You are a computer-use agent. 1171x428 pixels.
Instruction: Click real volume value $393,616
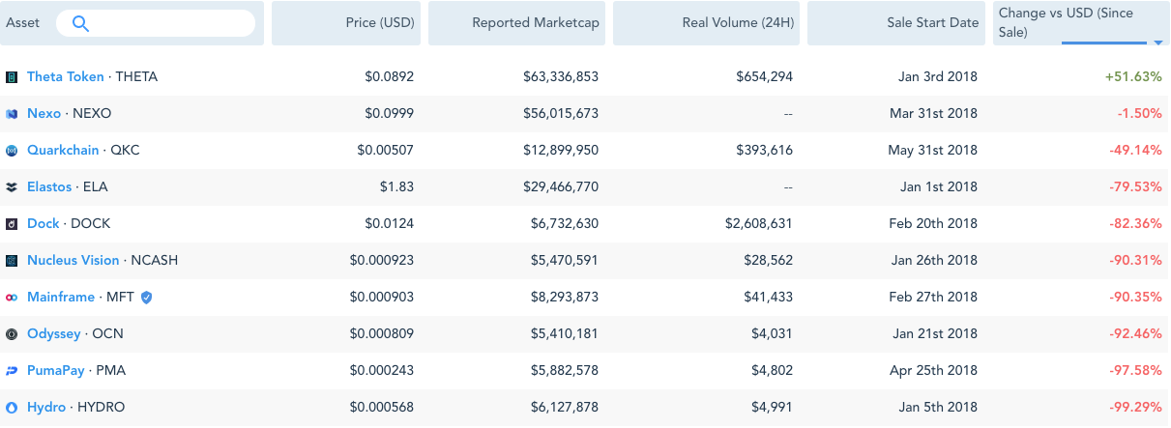click(764, 150)
